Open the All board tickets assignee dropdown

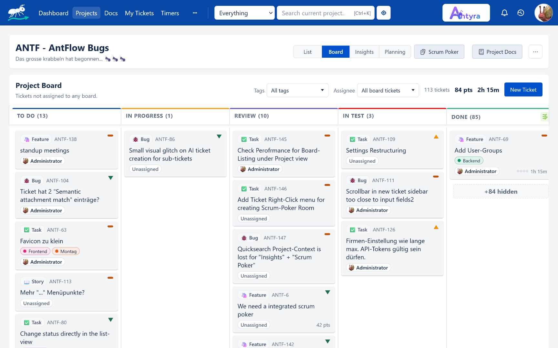pyautogui.click(x=388, y=91)
